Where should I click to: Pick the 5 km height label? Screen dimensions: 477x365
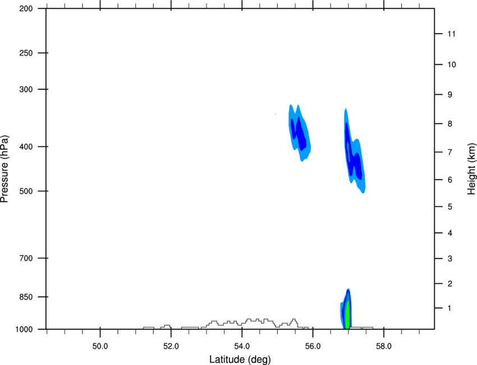[450, 207]
